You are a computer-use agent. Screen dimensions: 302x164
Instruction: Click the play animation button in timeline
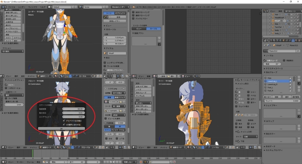[114, 162]
